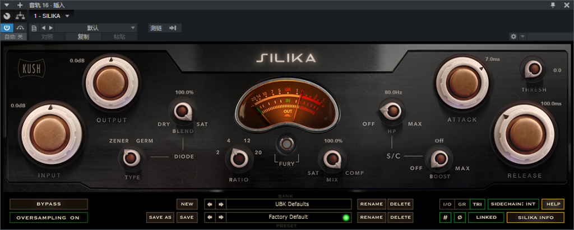Viewport: 574px width, 230px height.
Task: Click the SAVE AS button
Action: (x=160, y=217)
